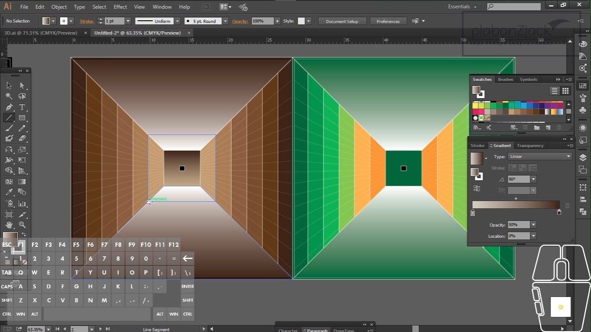Click the search field in the menu bar
591x332 pixels.
click(513, 7)
